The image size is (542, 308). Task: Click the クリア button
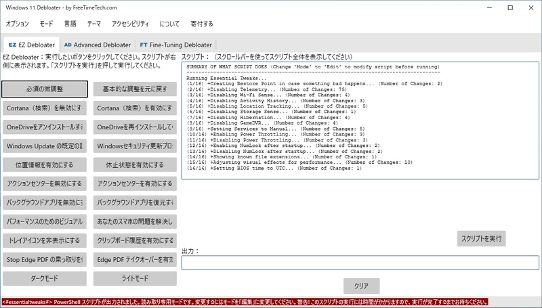(x=362, y=286)
